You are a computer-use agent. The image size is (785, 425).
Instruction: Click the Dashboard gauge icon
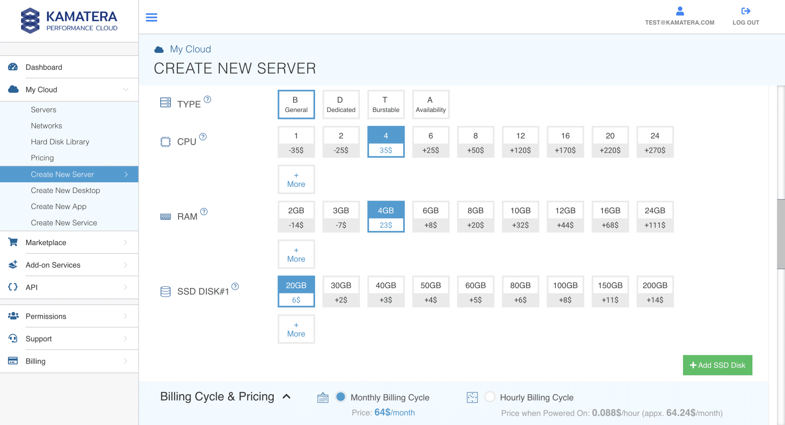coord(13,67)
